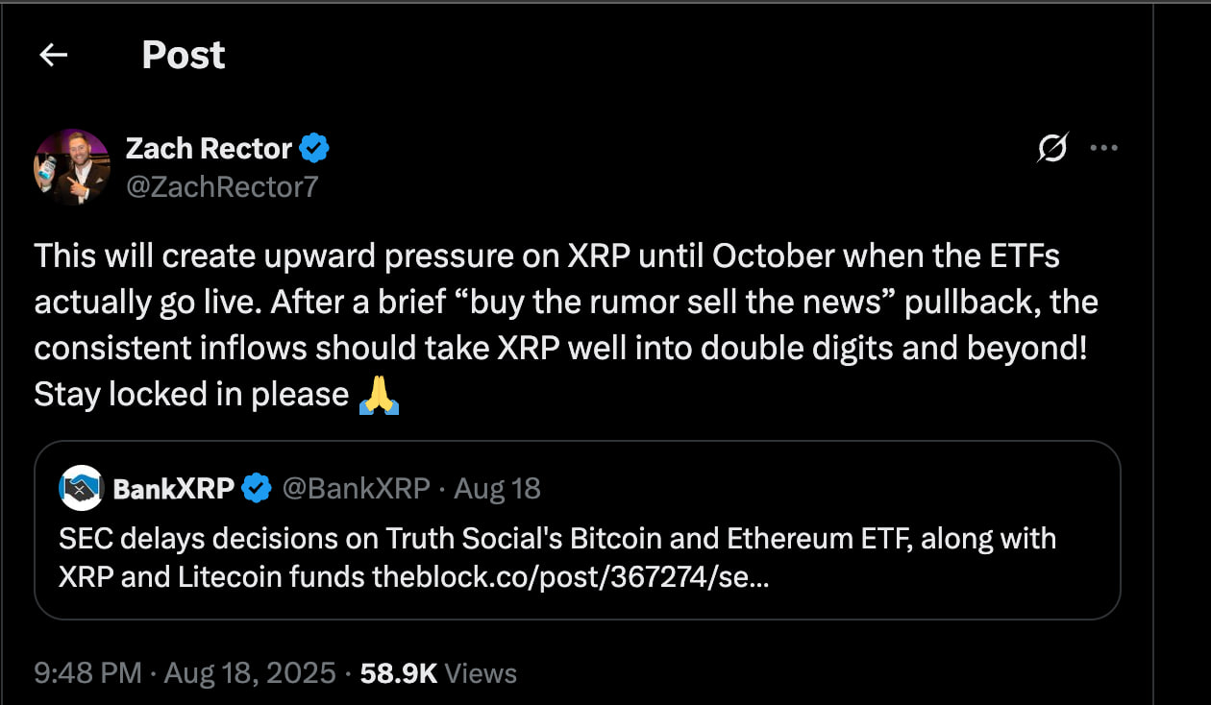Open the three-dot More options menu
Screen dimensions: 1211x705
[x=1103, y=148]
